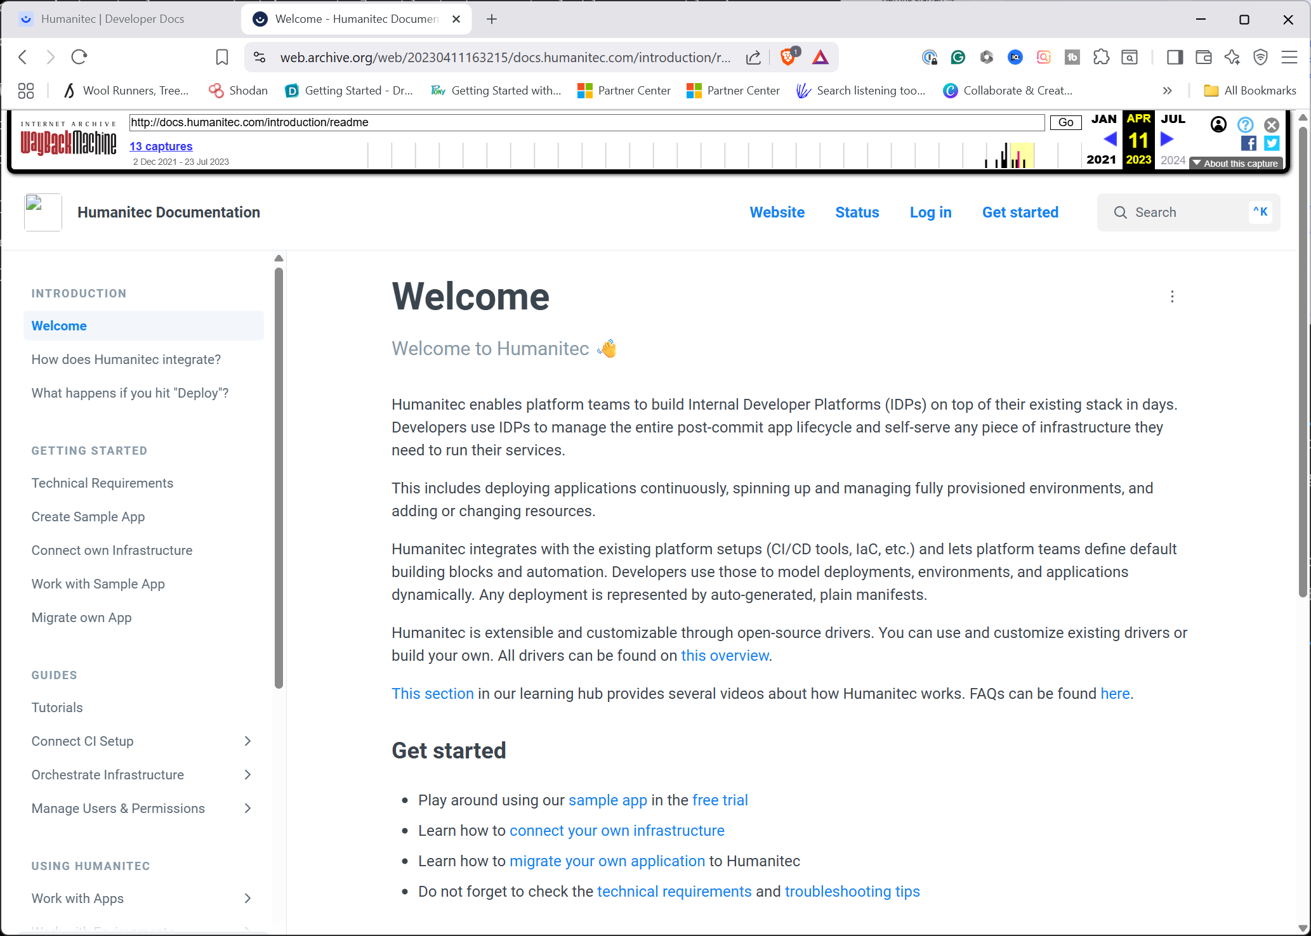This screenshot has width=1311, height=936.
Task: Click the documentation Search field
Action: 1188,212
